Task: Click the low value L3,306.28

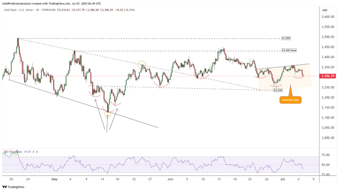Action: click(x=92, y=10)
